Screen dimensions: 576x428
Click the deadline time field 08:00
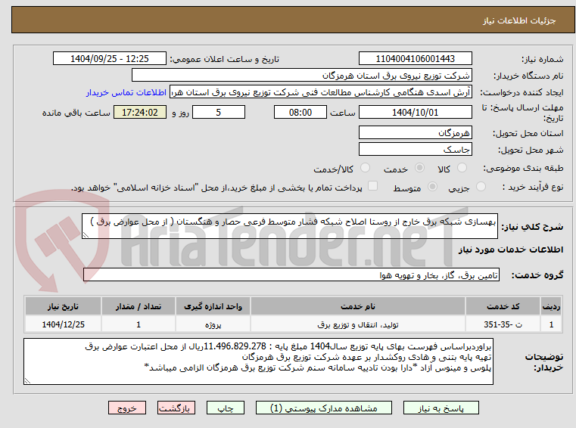pyautogui.click(x=300, y=113)
